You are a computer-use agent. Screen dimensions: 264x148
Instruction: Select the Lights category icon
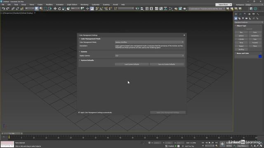[x=243, y=18]
